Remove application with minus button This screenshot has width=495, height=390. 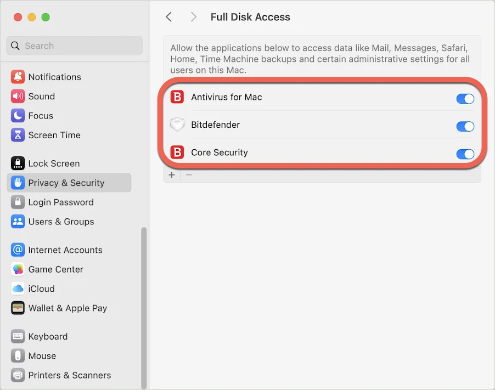189,175
